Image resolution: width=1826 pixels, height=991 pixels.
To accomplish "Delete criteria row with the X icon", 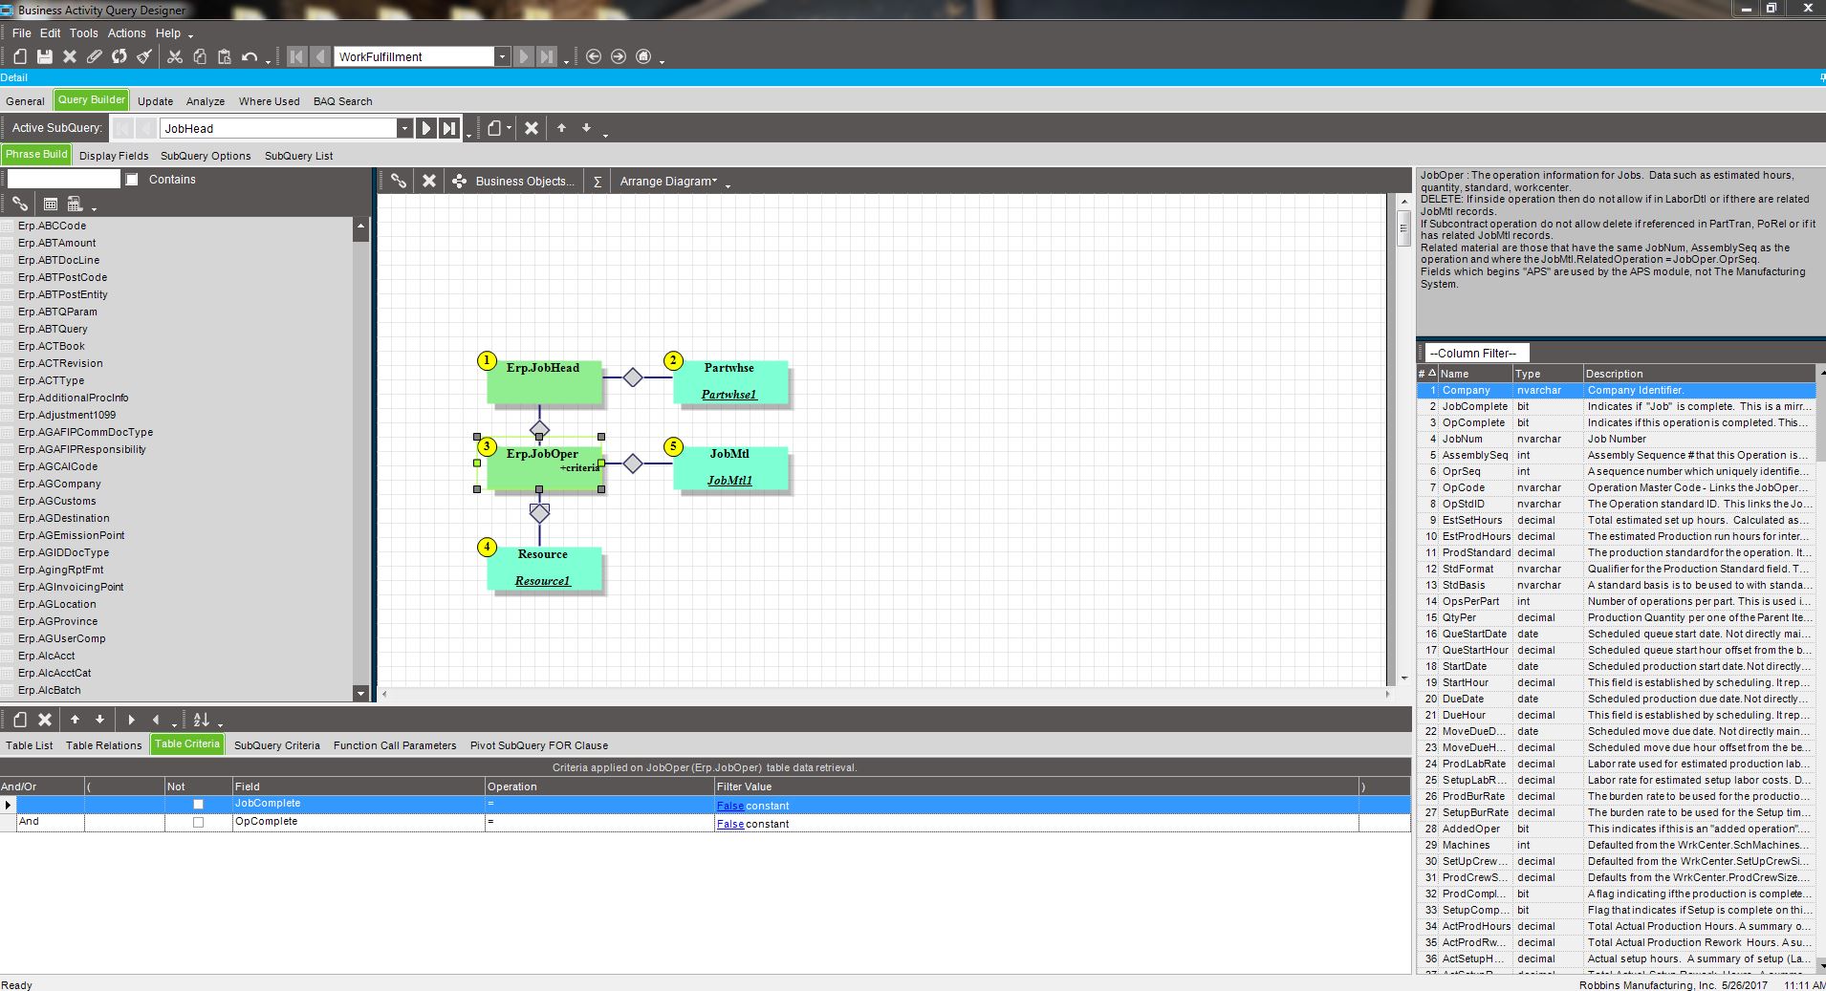I will [x=45, y=720].
